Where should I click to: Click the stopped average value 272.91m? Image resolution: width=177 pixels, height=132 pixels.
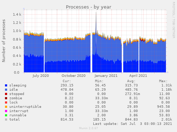(132, 94)
